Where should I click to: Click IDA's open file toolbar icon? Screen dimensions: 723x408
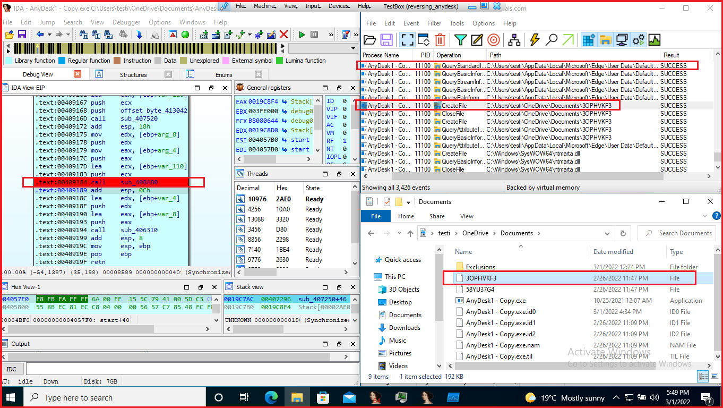tap(9, 35)
